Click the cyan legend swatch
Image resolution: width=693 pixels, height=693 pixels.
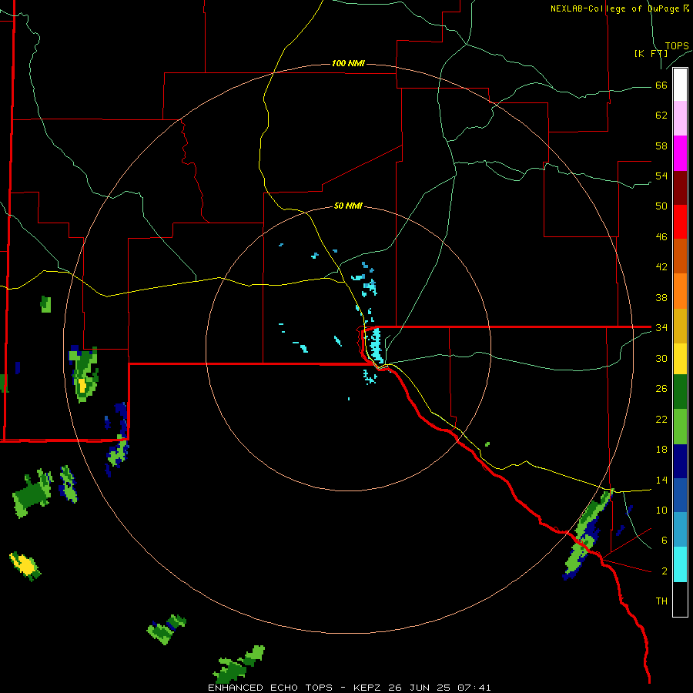click(x=680, y=564)
